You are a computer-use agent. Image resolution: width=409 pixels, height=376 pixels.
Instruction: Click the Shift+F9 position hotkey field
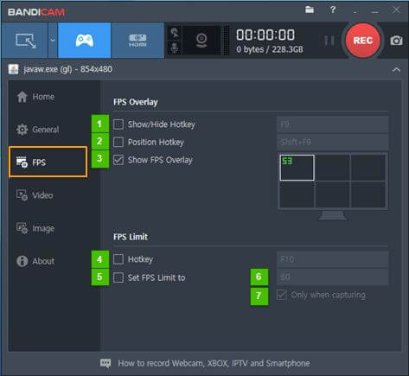click(x=333, y=142)
